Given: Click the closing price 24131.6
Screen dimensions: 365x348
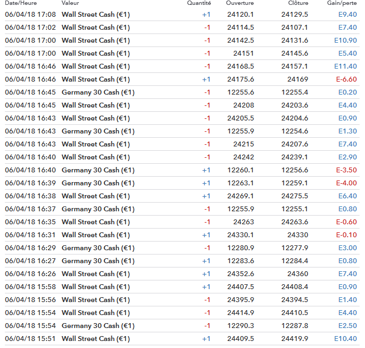Looking at the screenshot, I should [x=295, y=41].
